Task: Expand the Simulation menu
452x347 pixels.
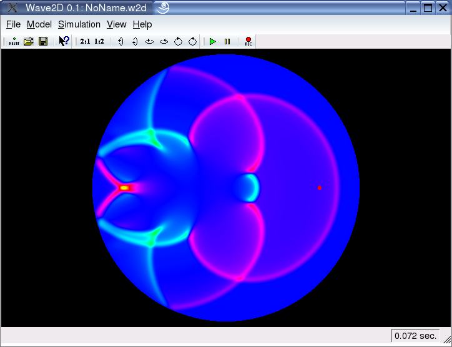Action: (79, 24)
